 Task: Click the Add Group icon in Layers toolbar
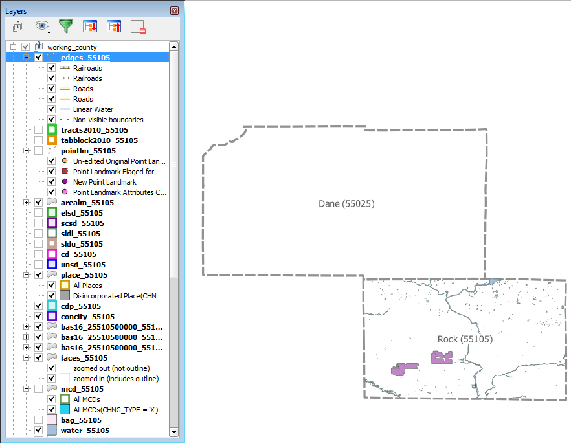18,27
